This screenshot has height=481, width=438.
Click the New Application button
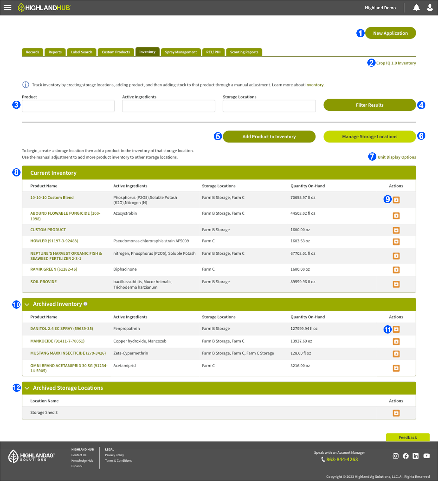(391, 33)
